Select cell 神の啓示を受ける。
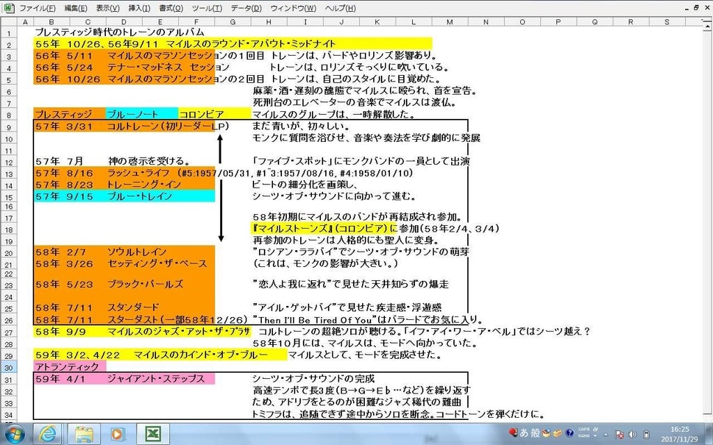The height and width of the screenshot is (445, 713). (149, 161)
